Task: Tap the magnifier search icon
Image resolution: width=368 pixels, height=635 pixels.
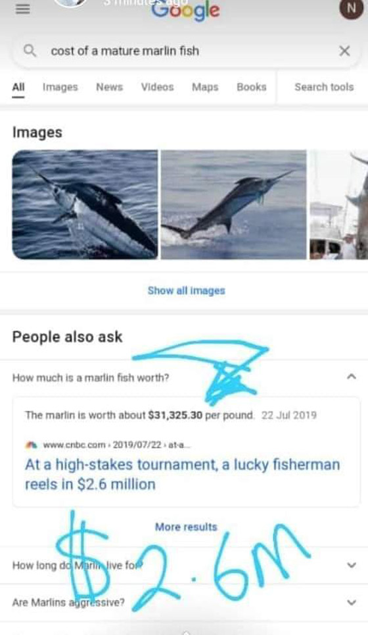Action: click(30, 51)
